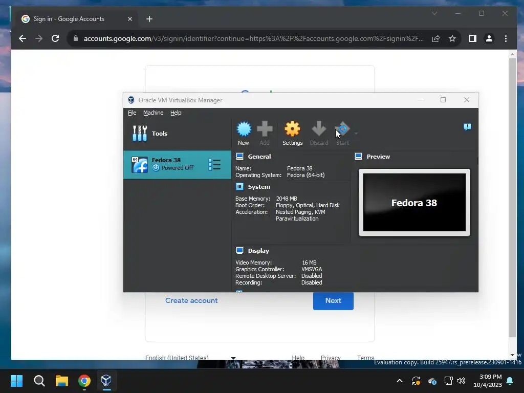The width and height of the screenshot is (524, 393).
Task: Click the site lock icon in address bar
Action: pyautogui.click(x=76, y=38)
